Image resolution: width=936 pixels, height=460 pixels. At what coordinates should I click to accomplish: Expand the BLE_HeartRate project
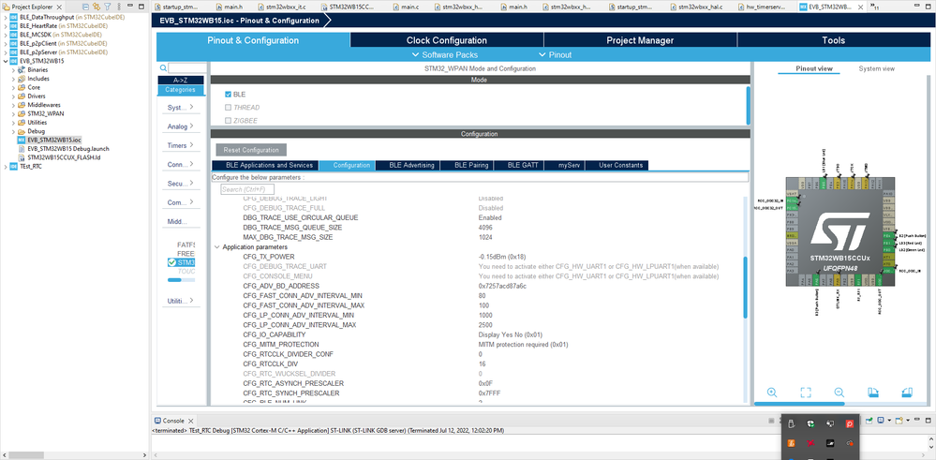[x=6, y=25]
